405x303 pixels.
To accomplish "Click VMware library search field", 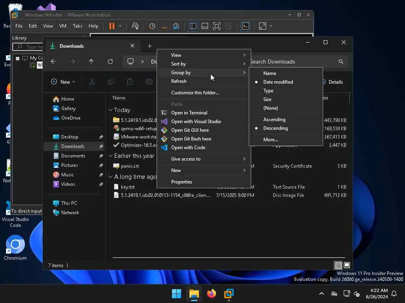I will coord(28,47).
